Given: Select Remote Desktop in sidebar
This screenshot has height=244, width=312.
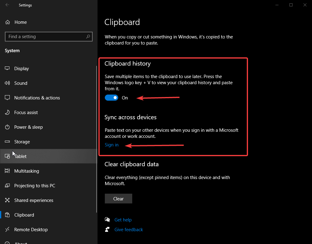Looking at the screenshot, I should coord(48,229).
